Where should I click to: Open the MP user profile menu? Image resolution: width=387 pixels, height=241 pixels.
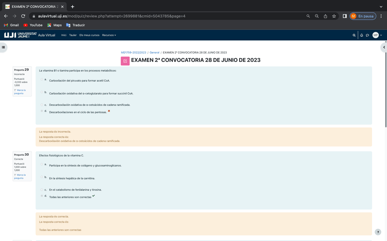pos(377,35)
